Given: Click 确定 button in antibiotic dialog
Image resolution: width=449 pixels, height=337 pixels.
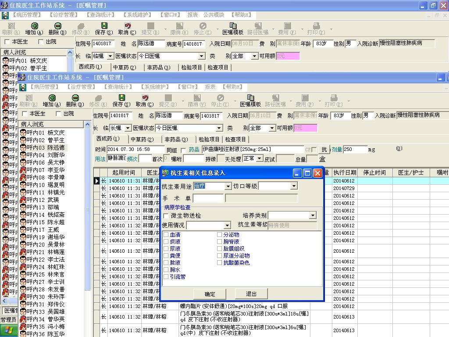Looking at the screenshot, I should [210, 294].
